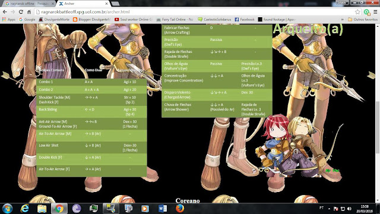Click the browser forward arrow

tap(13, 12)
